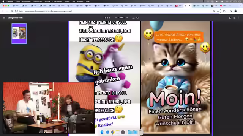The width and height of the screenshot is (243, 136).
Task: Open the Verlauf menu
Action: (47, 2)
